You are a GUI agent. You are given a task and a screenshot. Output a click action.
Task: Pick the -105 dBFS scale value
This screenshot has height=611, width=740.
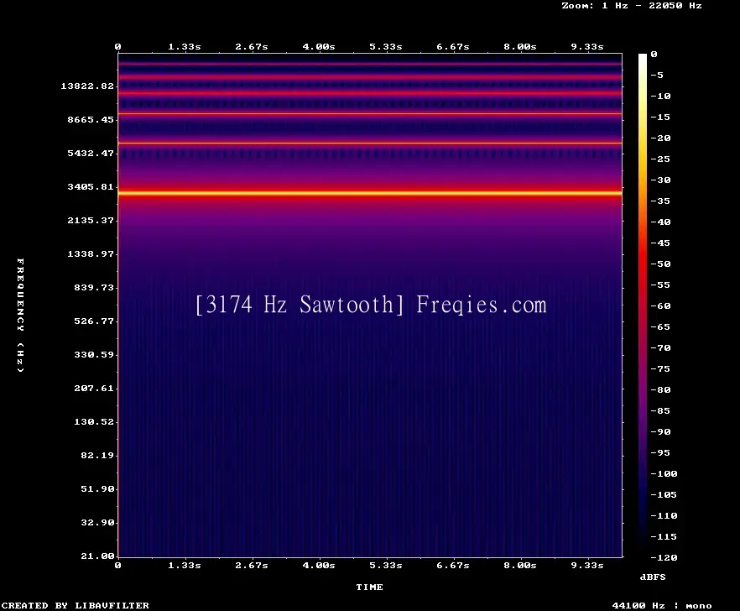coord(664,495)
